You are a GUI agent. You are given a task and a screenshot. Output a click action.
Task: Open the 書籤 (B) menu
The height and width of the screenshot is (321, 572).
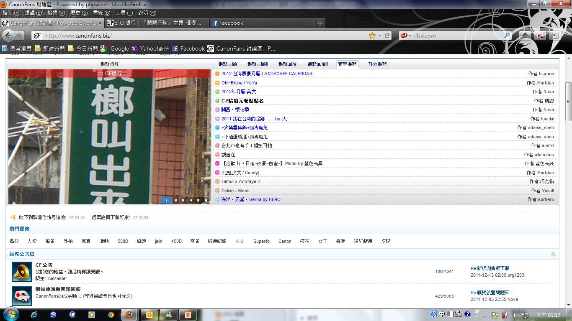click(101, 13)
